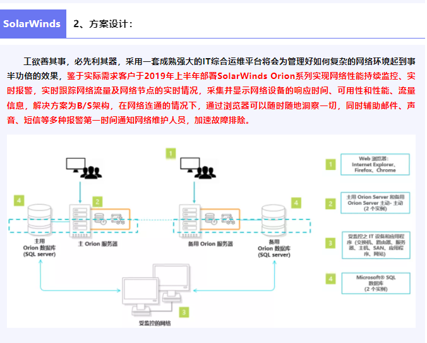Click the green 3 badge next to the monitored network
This screenshot has height=343, width=427.
coord(184,312)
